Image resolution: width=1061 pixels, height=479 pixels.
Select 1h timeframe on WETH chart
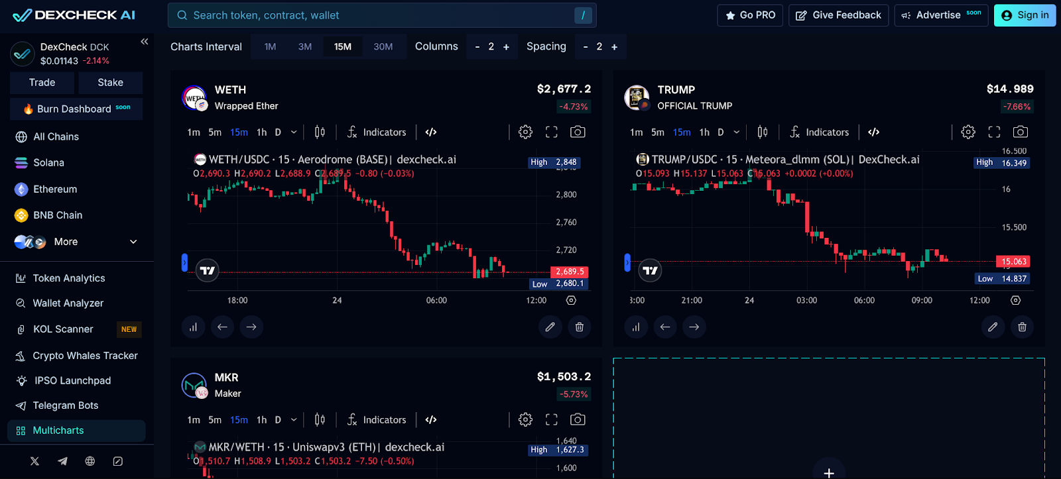click(x=262, y=132)
